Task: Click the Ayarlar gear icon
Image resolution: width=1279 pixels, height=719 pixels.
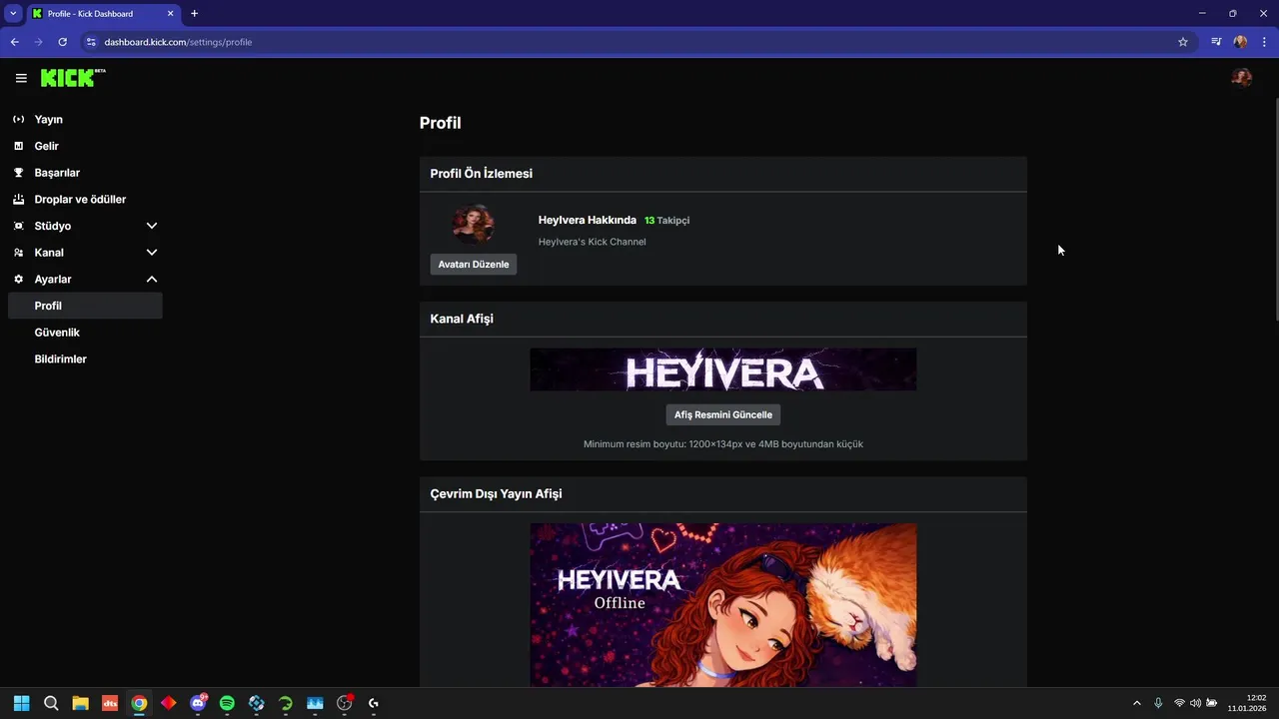Action: click(x=19, y=280)
